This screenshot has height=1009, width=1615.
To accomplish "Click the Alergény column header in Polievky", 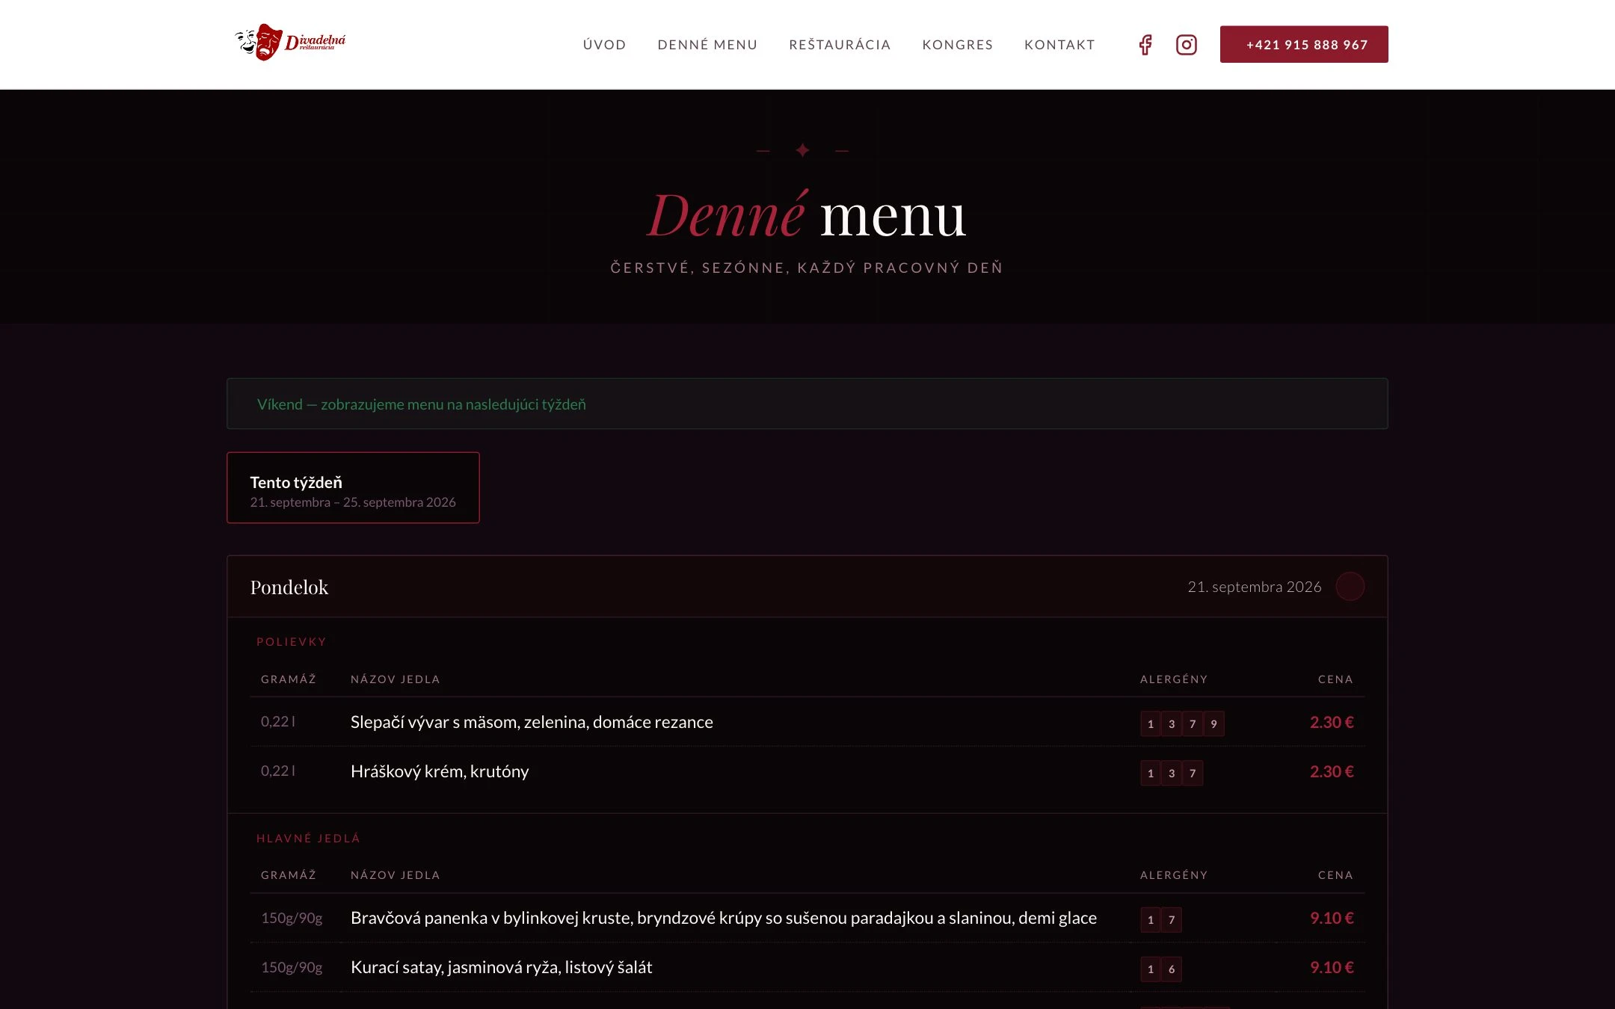I will coord(1174,679).
